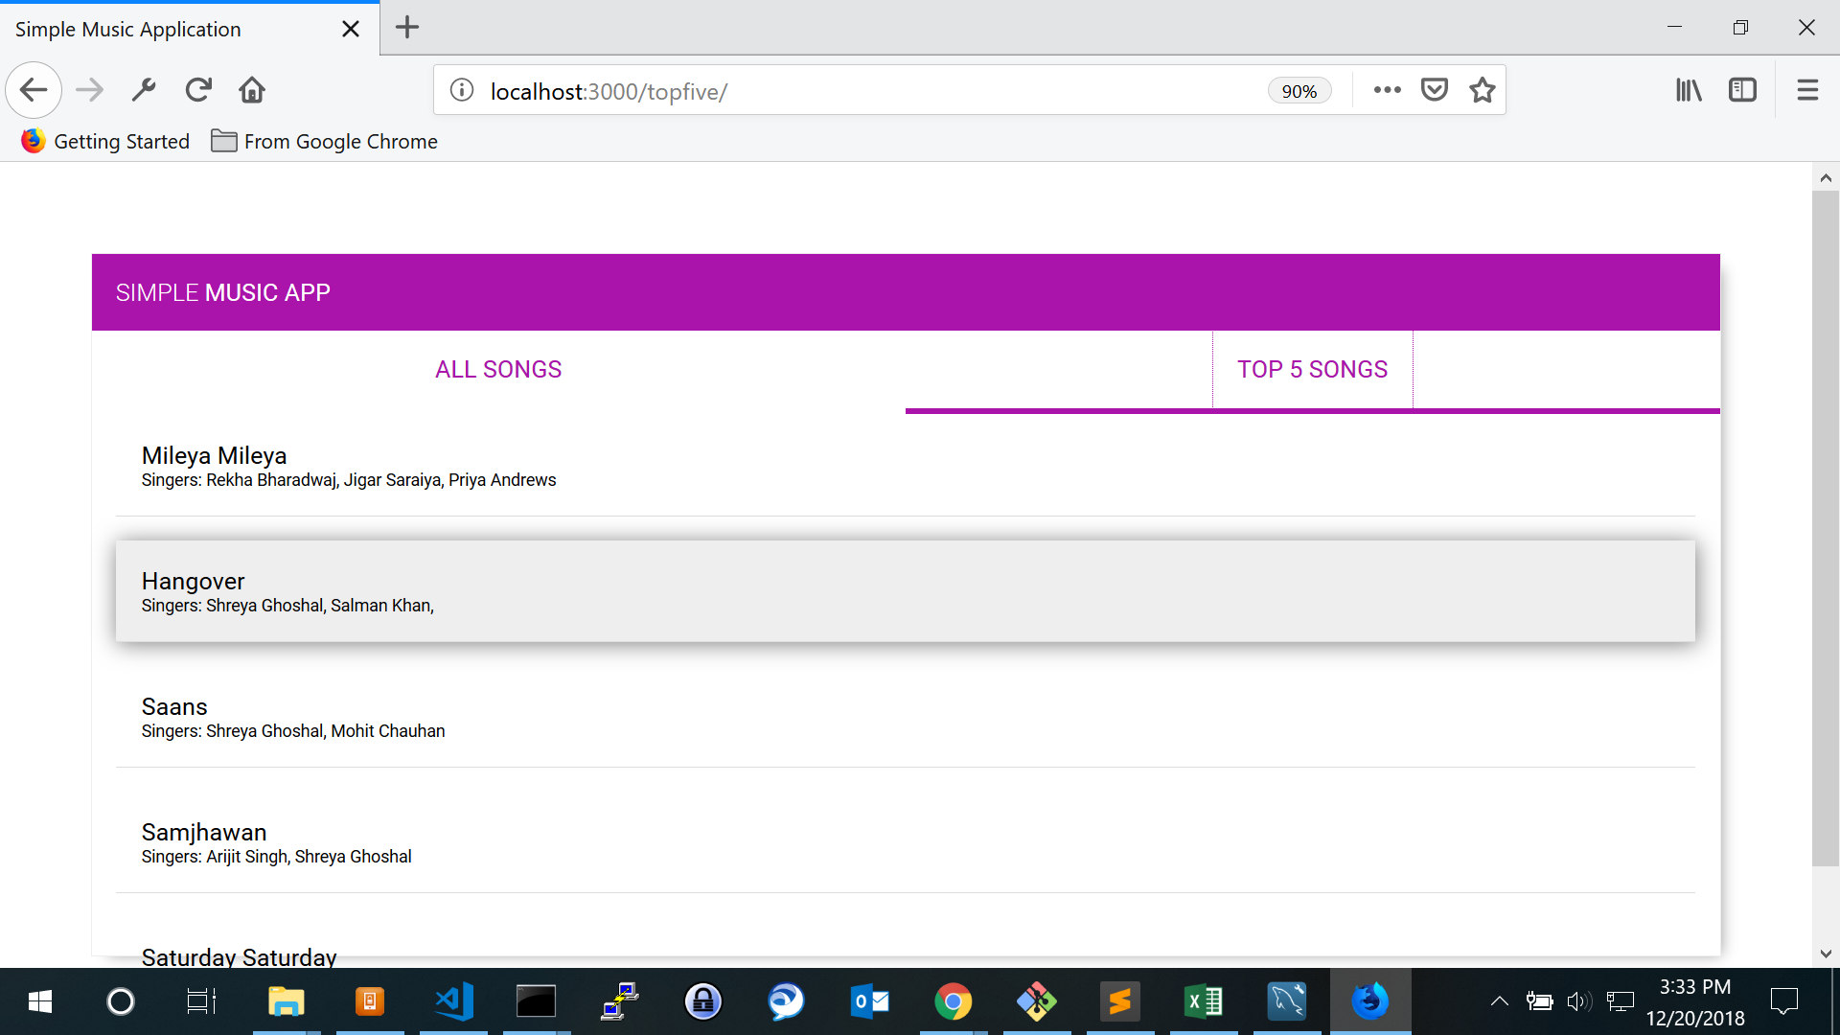This screenshot has height=1035, width=1840.
Task: Open the Getting Started bookmark
Action: click(x=105, y=142)
